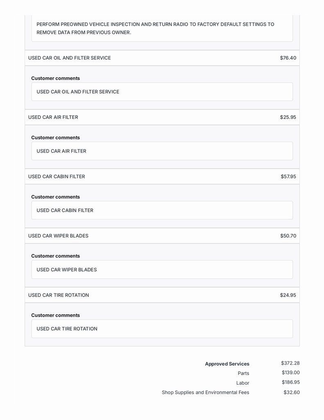The width and height of the screenshot is (324, 420).
Task: Focus the tire rotation customer comments box
Action: tap(162, 329)
